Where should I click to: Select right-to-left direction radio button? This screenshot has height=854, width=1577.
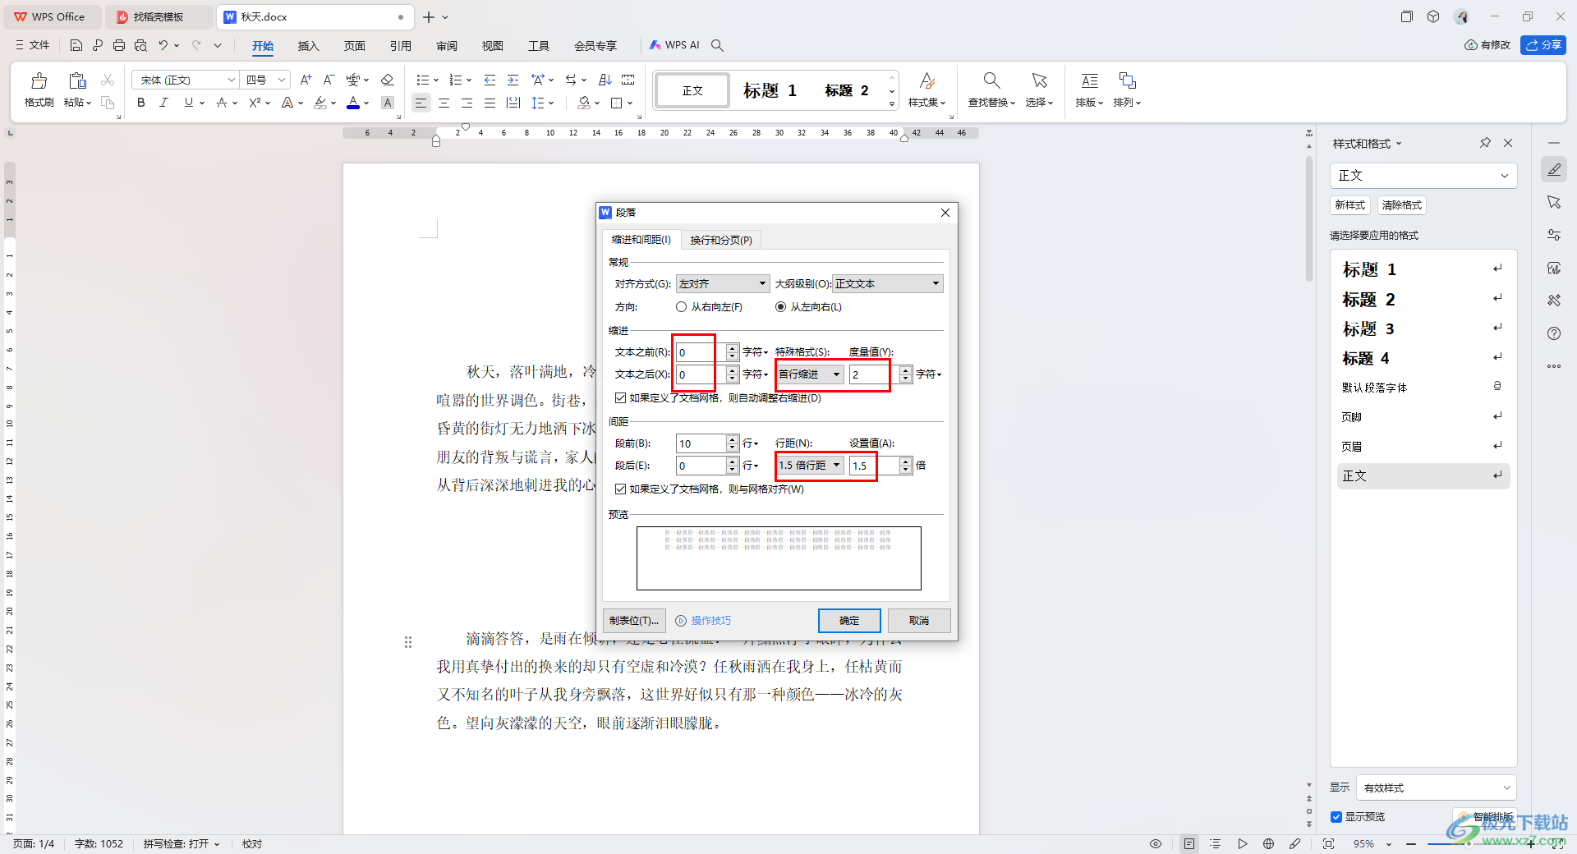tap(681, 307)
